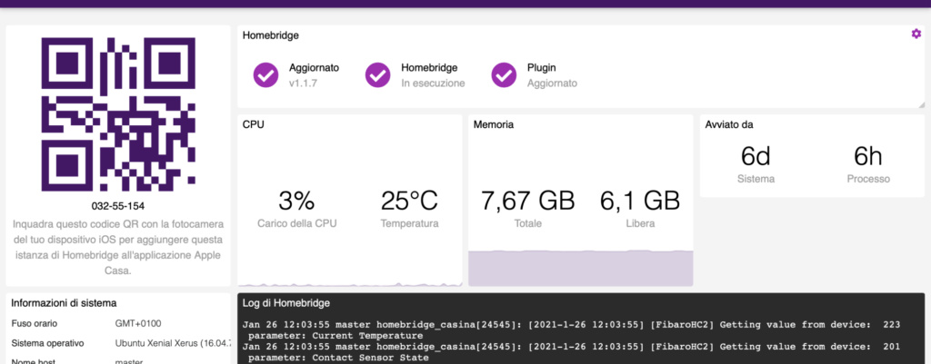Image resolution: width=931 pixels, height=364 pixels.
Task: Click the Carico della CPU label
Action: (x=297, y=224)
